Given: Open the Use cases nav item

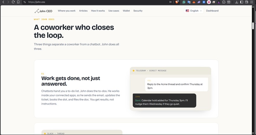Looking at the screenshot, I should (x=114, y=11).
